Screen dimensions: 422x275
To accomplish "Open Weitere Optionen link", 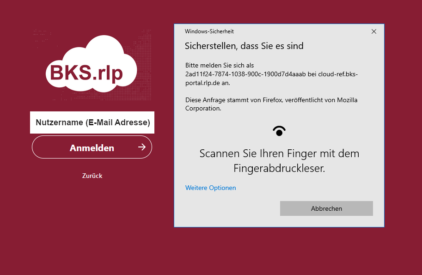I will pos(210,188).
